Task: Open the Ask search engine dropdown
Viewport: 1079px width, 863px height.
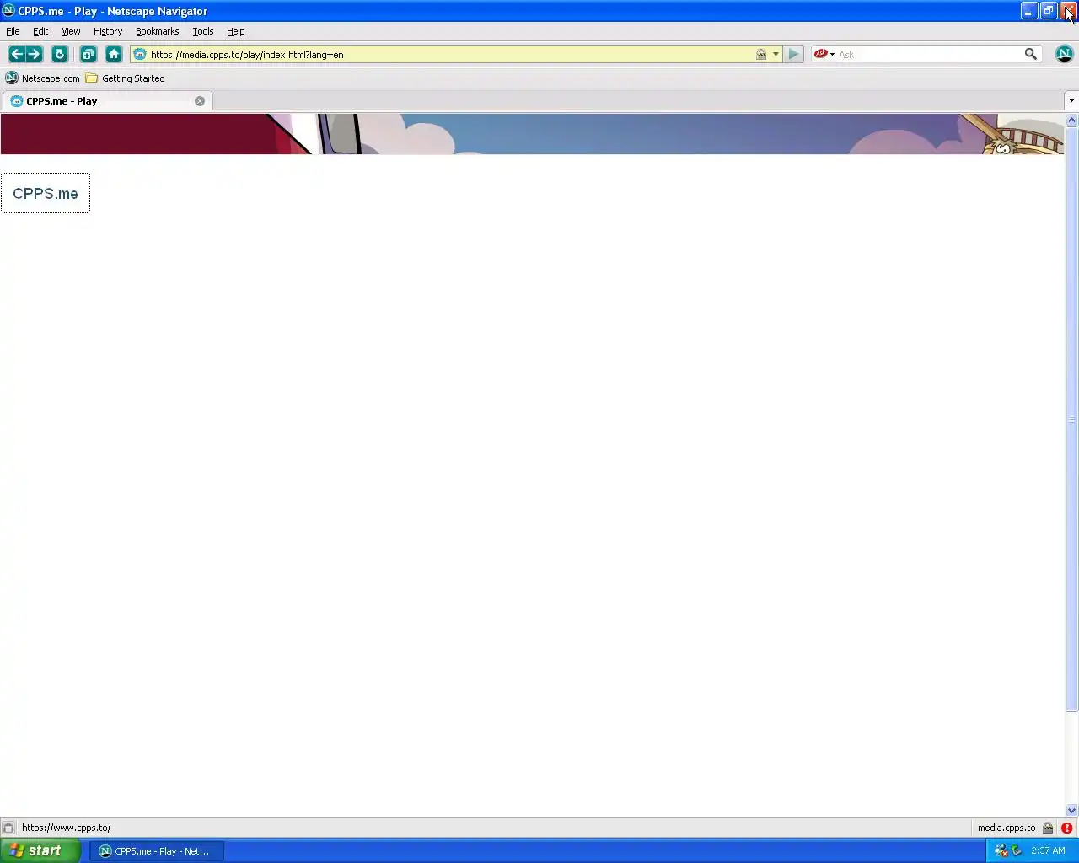Action: (824, 54)
